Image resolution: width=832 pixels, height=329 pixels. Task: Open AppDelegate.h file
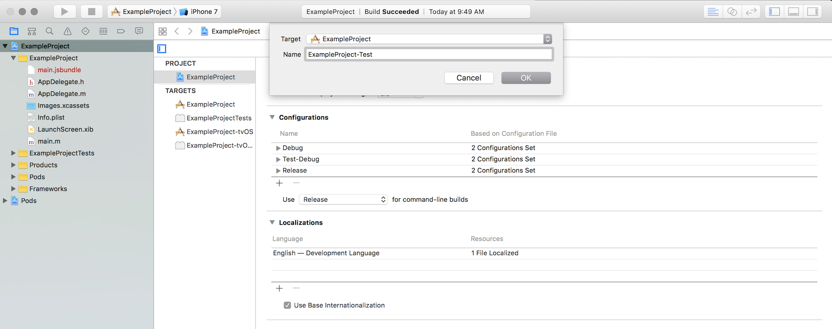pyautogui.click(x=61, y=82)
